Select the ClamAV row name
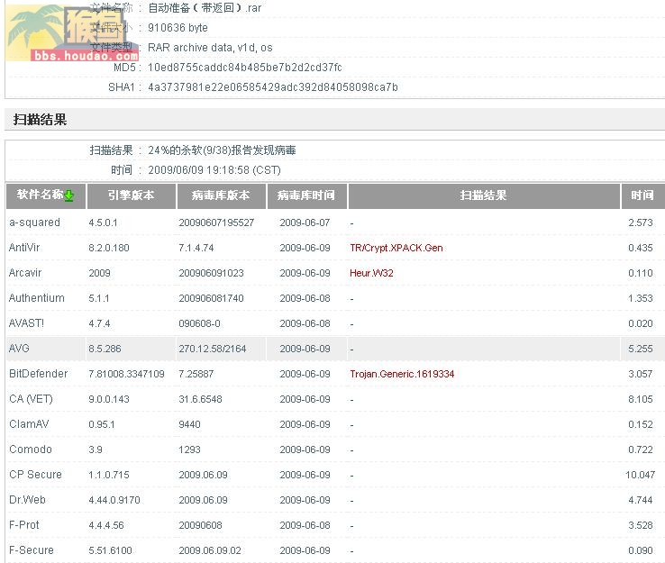The width and height of the screenshot is (665, 563). tap(29, 424)
